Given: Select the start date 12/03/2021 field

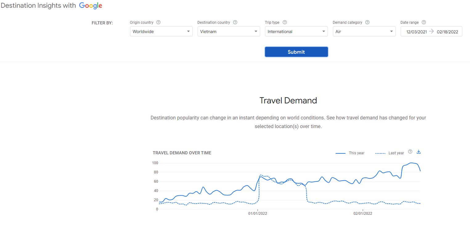Looking at the screenshot, I should (416, 32).
